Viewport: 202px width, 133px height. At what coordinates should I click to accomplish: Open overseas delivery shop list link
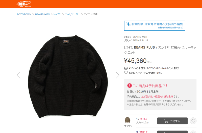[x=170, y=28]
